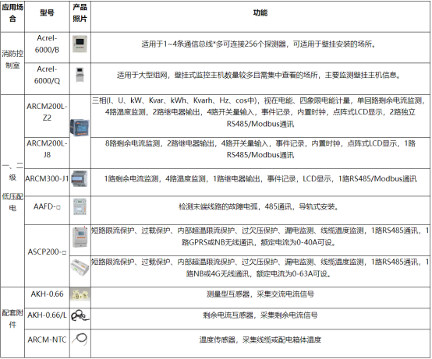Click the ARCM200L-J8 function text 8路剩余电流监测
The image size is (432, 359).
click(260, 149)
